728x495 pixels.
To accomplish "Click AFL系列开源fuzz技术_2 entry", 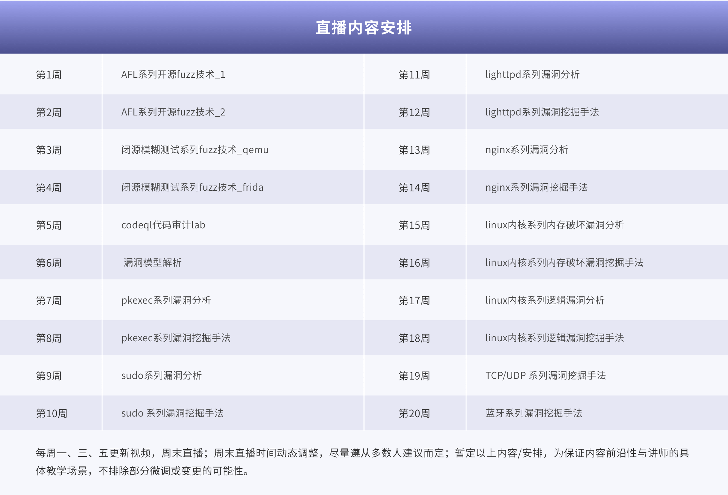I will [173, 112].
